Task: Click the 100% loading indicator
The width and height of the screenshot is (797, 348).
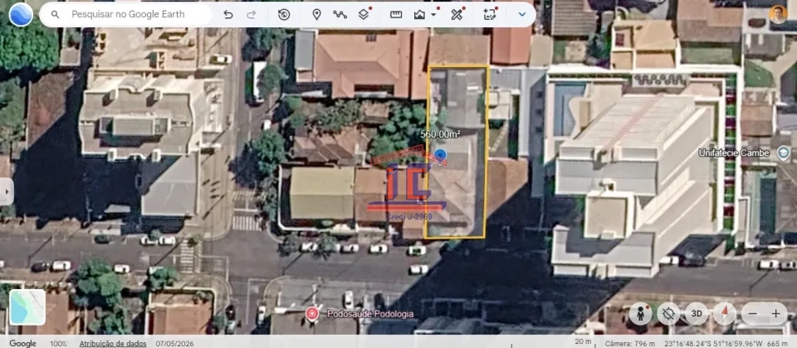Action: 58,343
